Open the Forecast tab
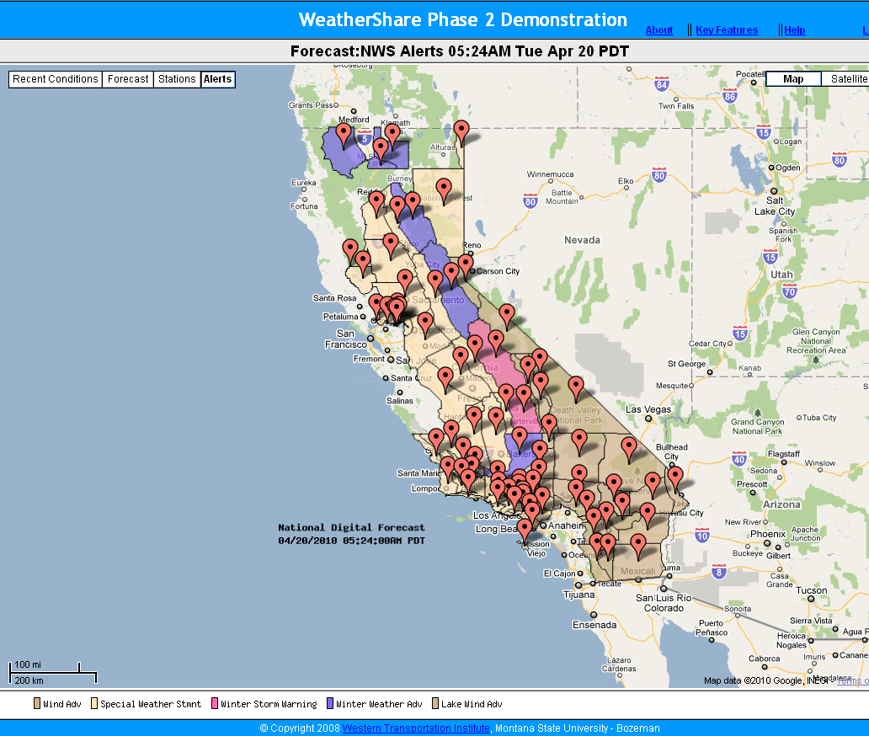Screen dimensions: 869x736 tap(128, 79)
